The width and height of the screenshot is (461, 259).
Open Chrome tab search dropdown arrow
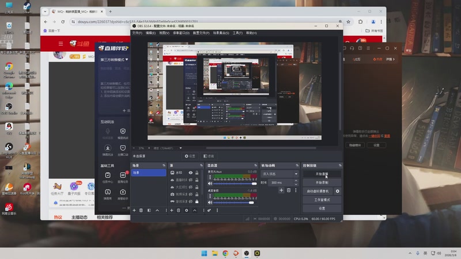point(45,12)
